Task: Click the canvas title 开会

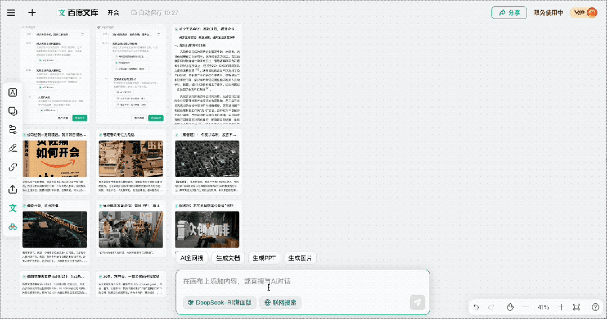Action: (114, 13)
